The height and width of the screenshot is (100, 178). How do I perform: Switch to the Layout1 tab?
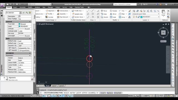pos(54,86)
